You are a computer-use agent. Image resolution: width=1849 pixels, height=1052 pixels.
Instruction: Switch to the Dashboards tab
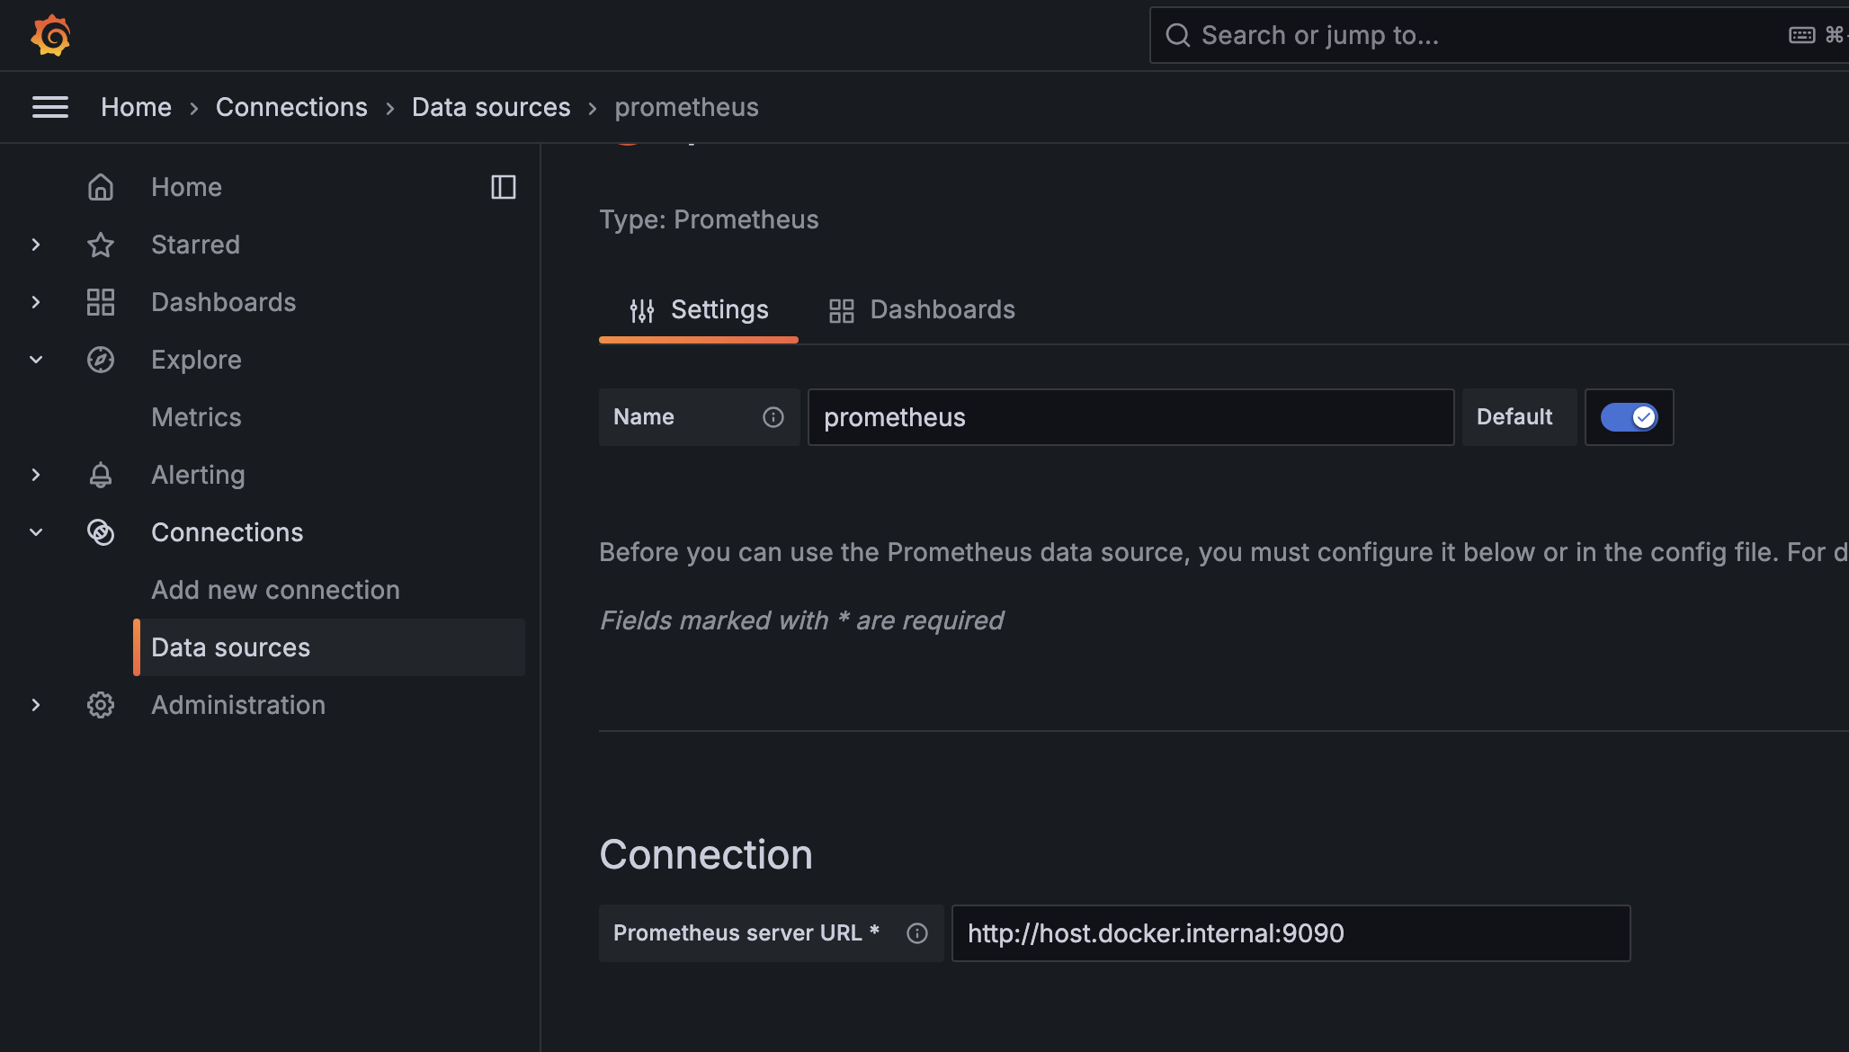pos(922,310)
